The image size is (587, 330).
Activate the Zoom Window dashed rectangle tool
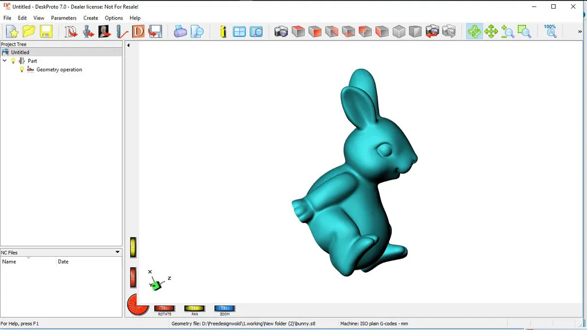pos(524,32)
